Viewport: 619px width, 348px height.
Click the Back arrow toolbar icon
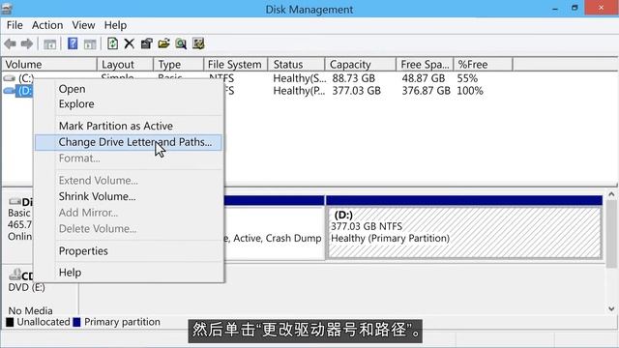[x=11, y=43]
